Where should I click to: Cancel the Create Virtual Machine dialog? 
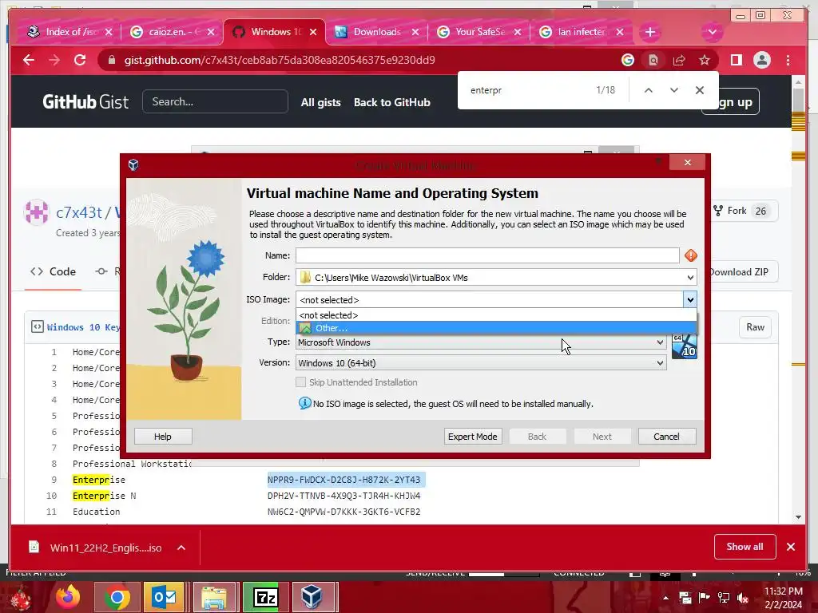click(x=667, y=437)
